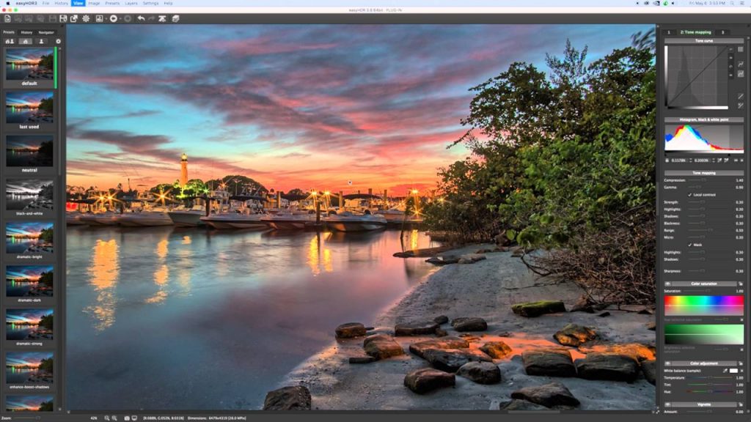Click the white balance white color swatch
751x422 pixels.
(733, 371)
